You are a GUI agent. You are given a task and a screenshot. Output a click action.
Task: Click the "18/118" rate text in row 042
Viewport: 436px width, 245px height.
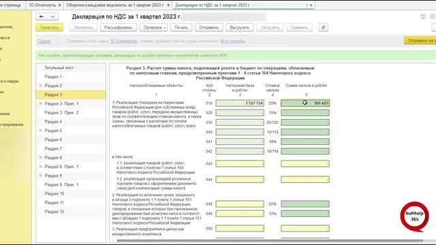click(272, 151)
